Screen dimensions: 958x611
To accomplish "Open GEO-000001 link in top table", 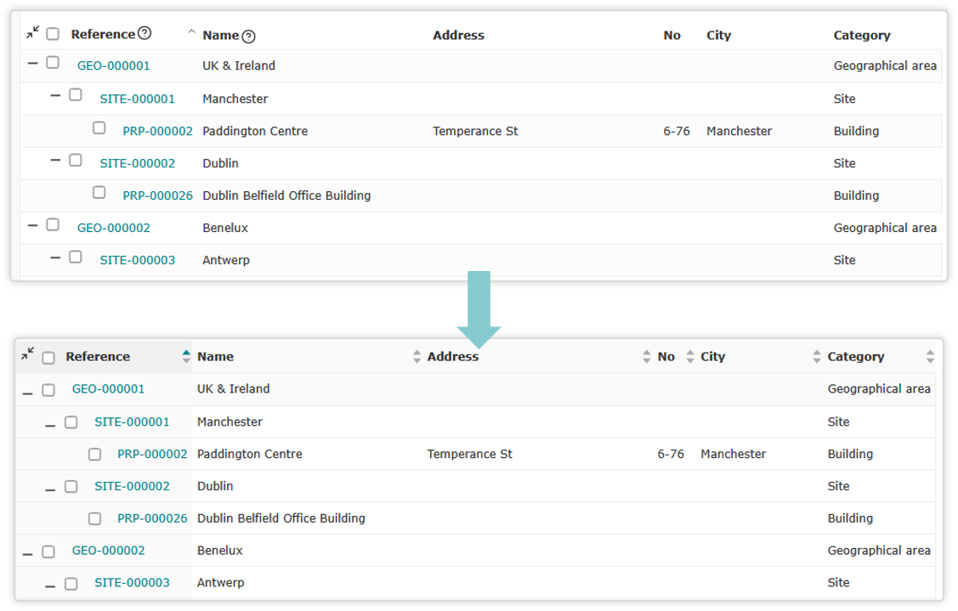I will pyautogui.click(x=114, y=66).
